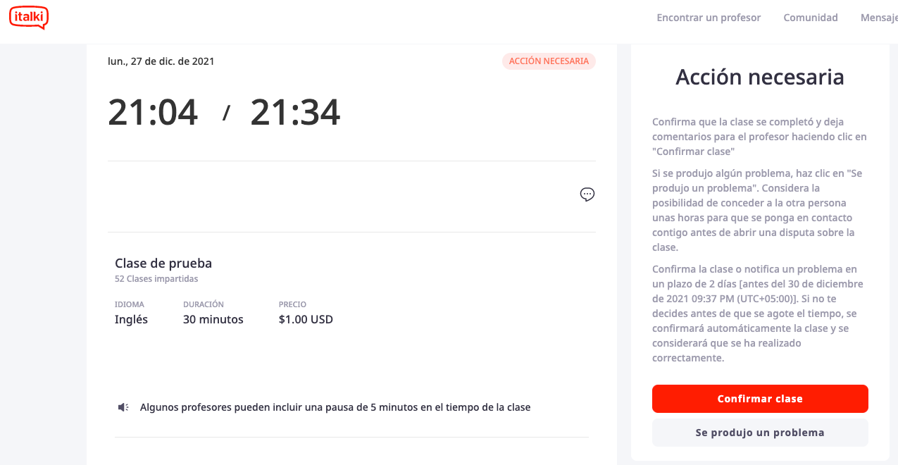898x465 pixels.
Task: Click the Inglés language value
Action: coord(132,320)
